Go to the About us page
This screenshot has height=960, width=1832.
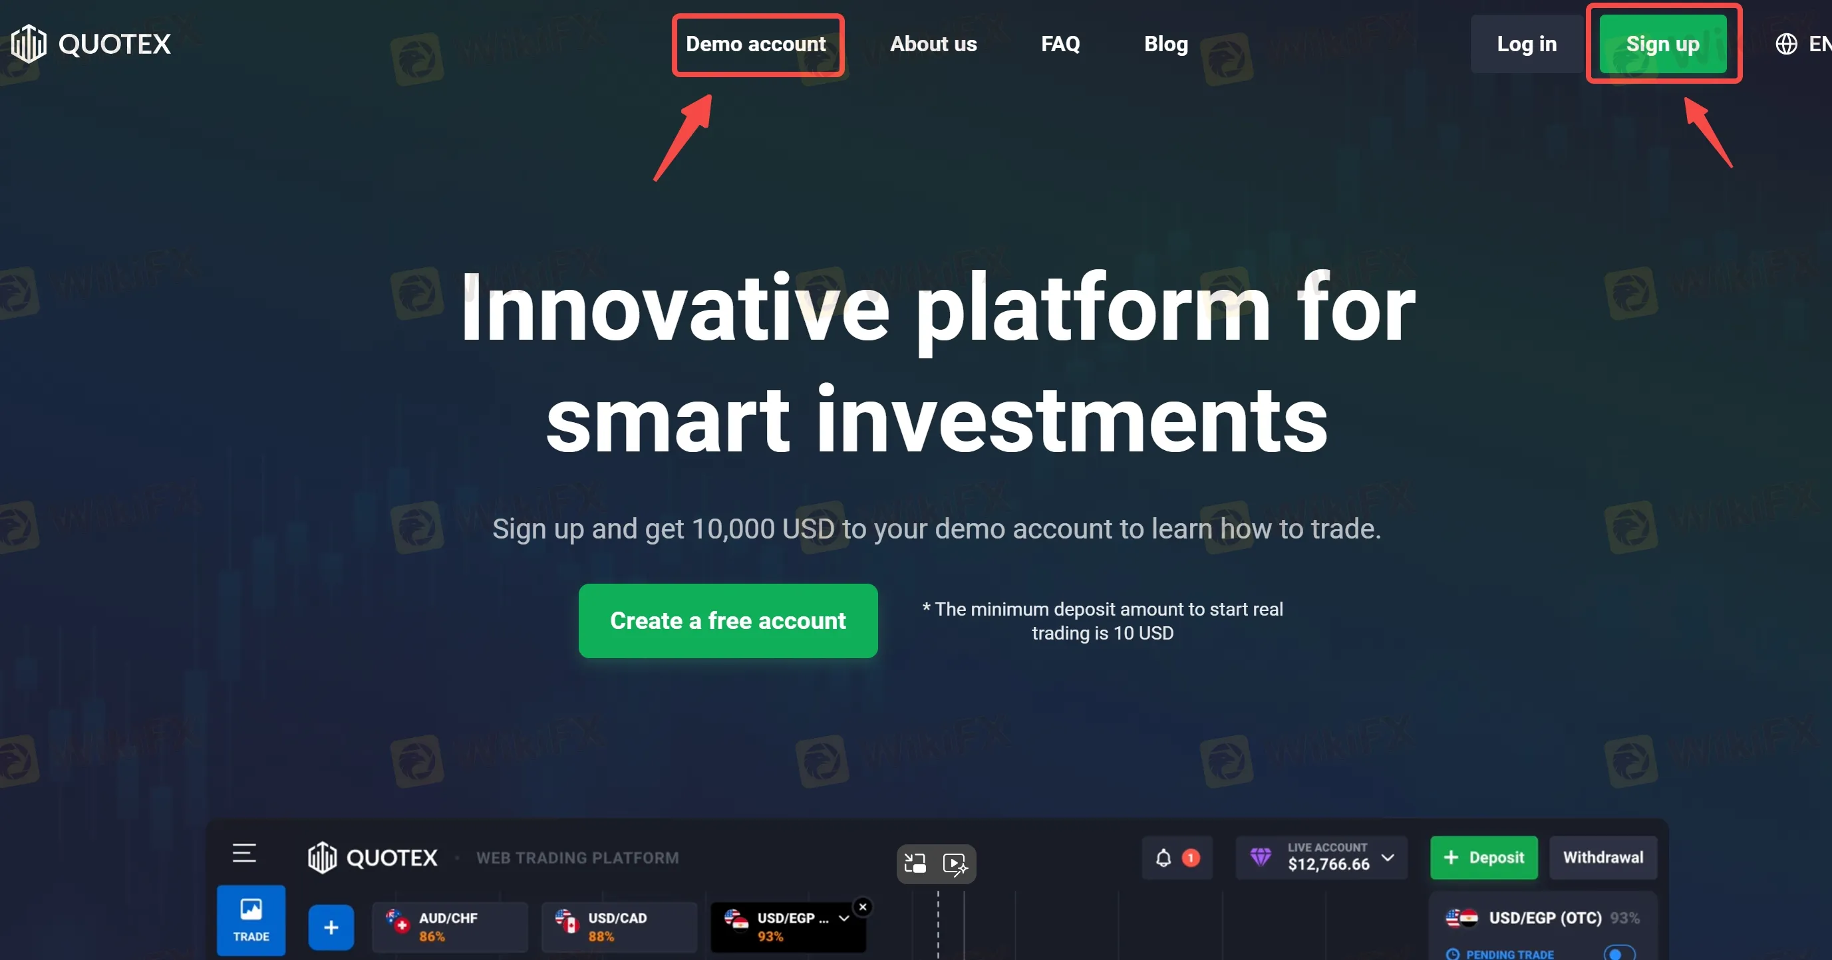[933, 44]
